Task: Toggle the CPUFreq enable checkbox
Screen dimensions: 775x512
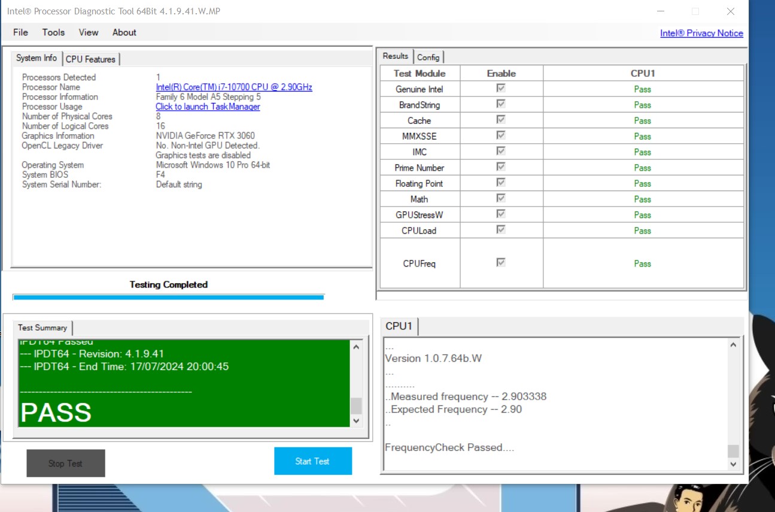Action: tap(501, 263)
